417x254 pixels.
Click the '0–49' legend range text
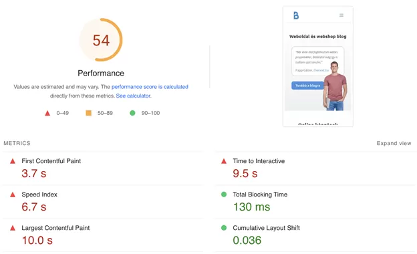[63, 113]
